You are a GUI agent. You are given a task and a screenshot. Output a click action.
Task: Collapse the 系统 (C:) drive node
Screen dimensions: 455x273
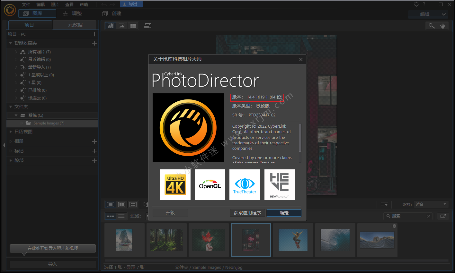pyautogui.click(x=16, y=115)
